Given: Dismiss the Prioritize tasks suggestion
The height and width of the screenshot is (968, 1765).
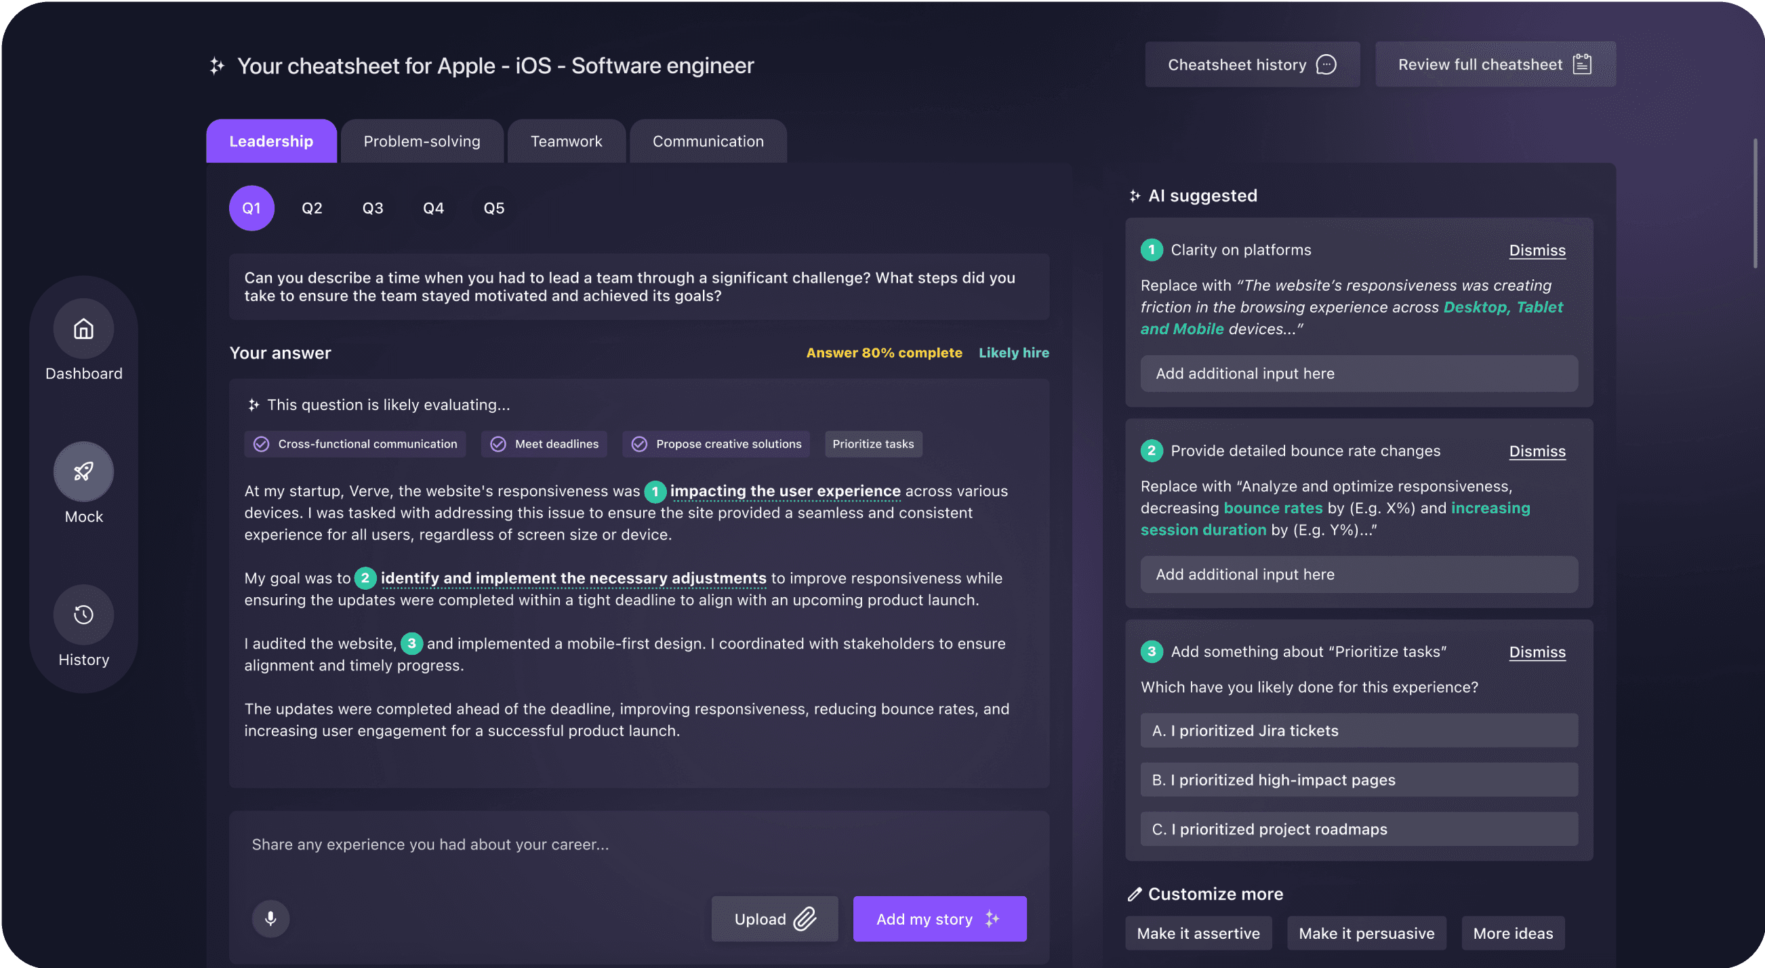Looking at the screenshot, I should [1537, 652].
